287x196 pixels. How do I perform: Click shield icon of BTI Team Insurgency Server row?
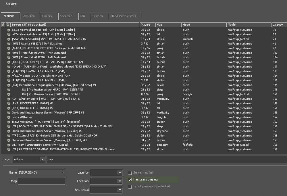pyautogui.click(x=9, y=145)
